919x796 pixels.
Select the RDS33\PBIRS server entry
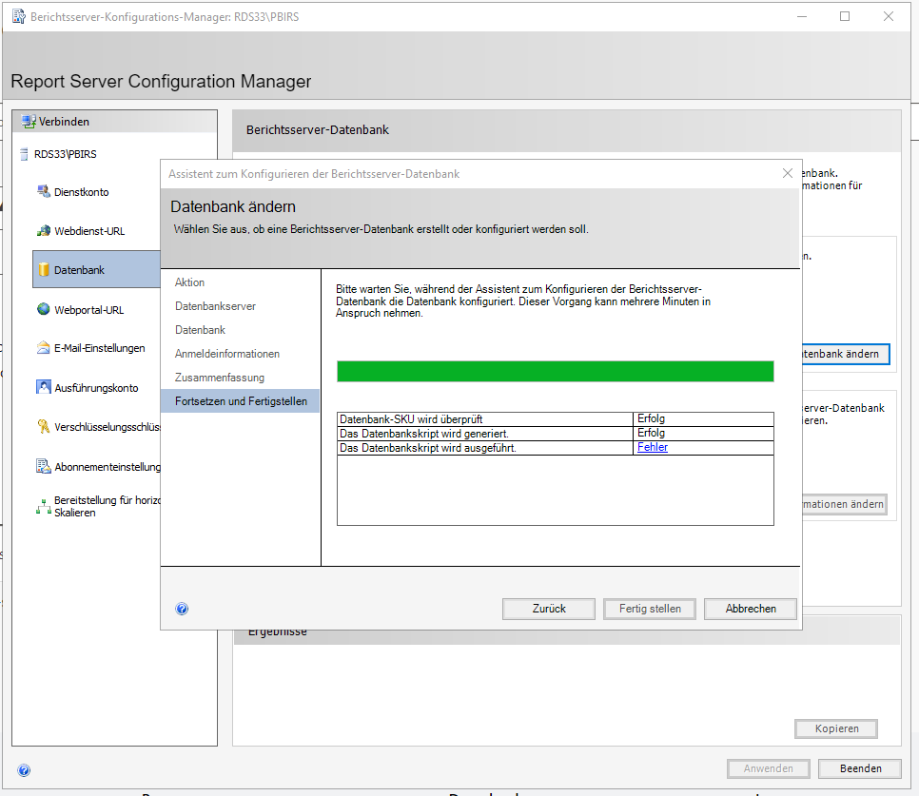tap(65, 154)
